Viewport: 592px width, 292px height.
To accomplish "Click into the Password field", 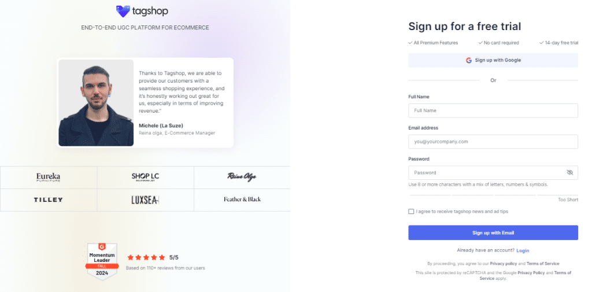I will click(486, 172).
